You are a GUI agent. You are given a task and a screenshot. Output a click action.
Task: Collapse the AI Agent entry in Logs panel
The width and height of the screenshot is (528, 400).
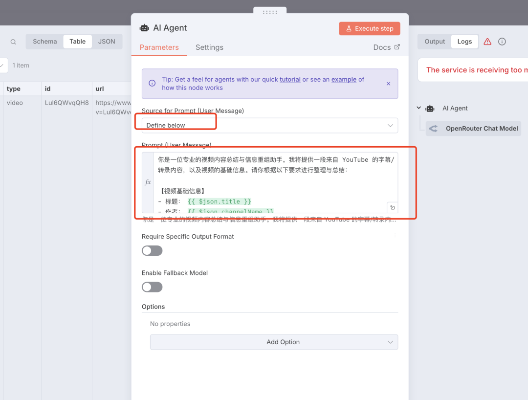[418, 108]
